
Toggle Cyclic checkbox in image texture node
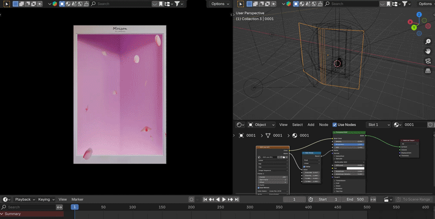pyautogui.click(x=259, y=185)
